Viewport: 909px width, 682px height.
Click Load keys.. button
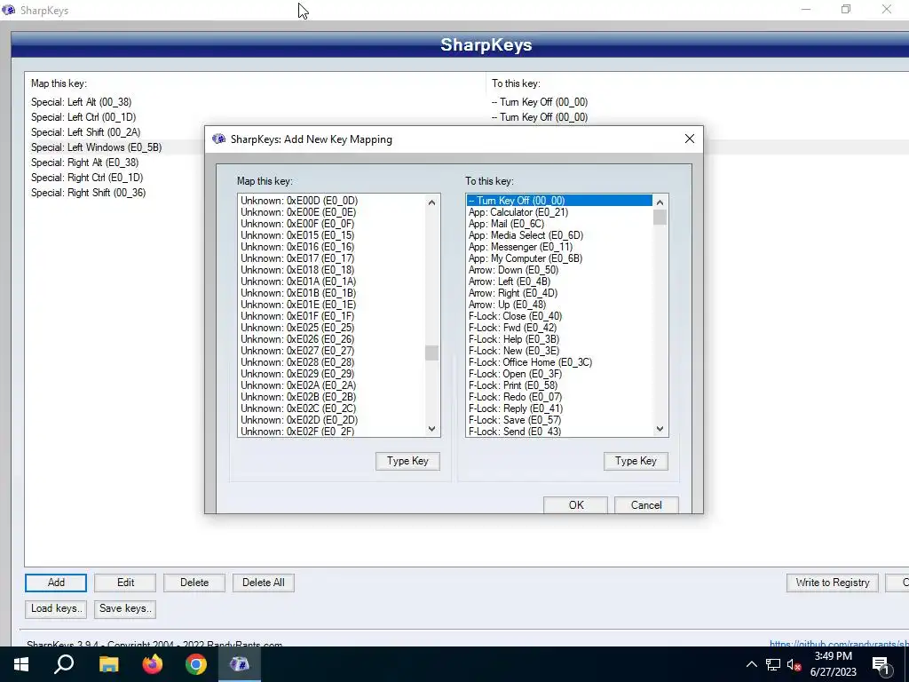pos(56,608)
